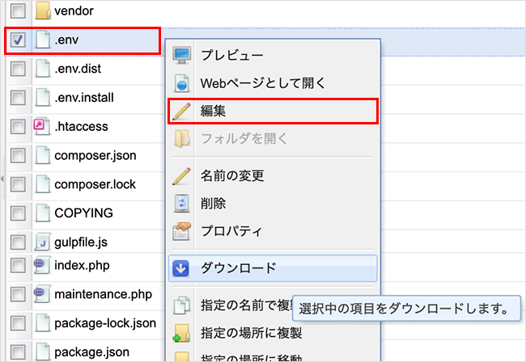Click the pencil icon beside 名前の変更

182,175
